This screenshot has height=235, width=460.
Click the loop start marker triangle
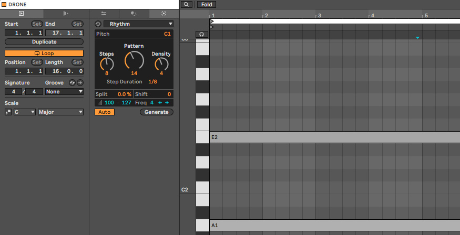click(212, 21)
